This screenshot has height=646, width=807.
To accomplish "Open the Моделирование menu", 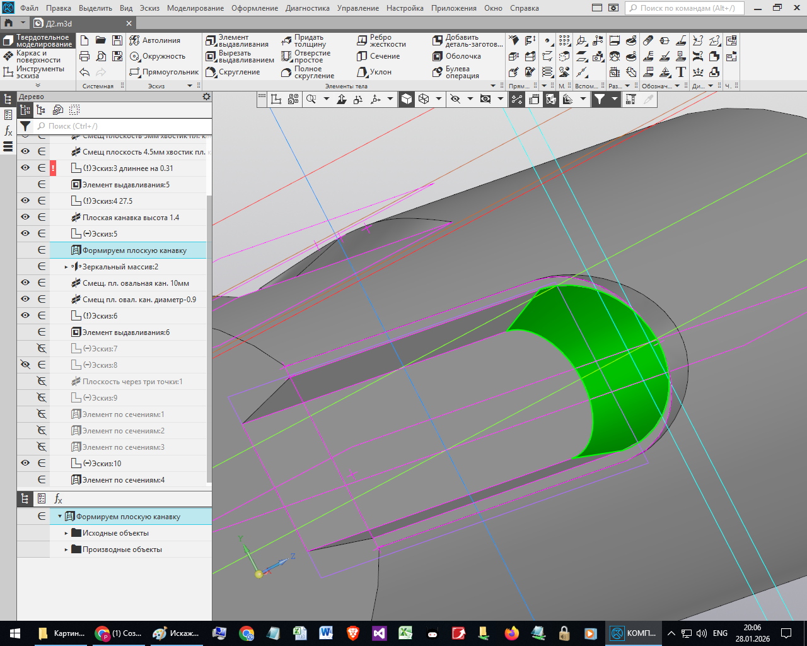I will pos(195,8).
